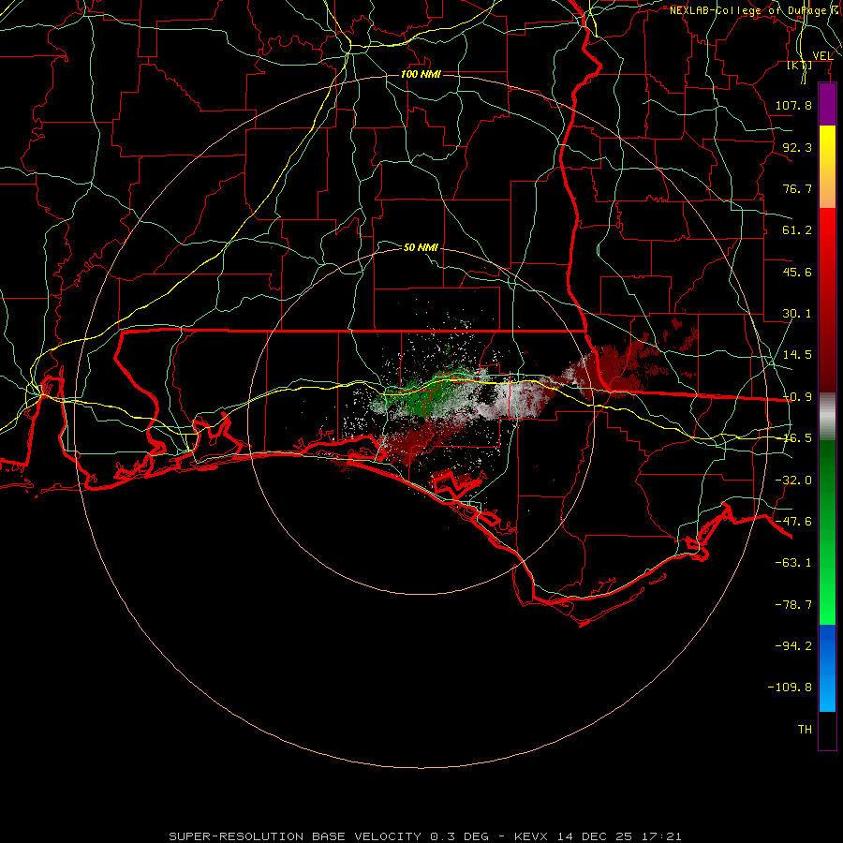Select the 107.8 value on velocity scale
The image size is (843, 843).
click(793, 105)
